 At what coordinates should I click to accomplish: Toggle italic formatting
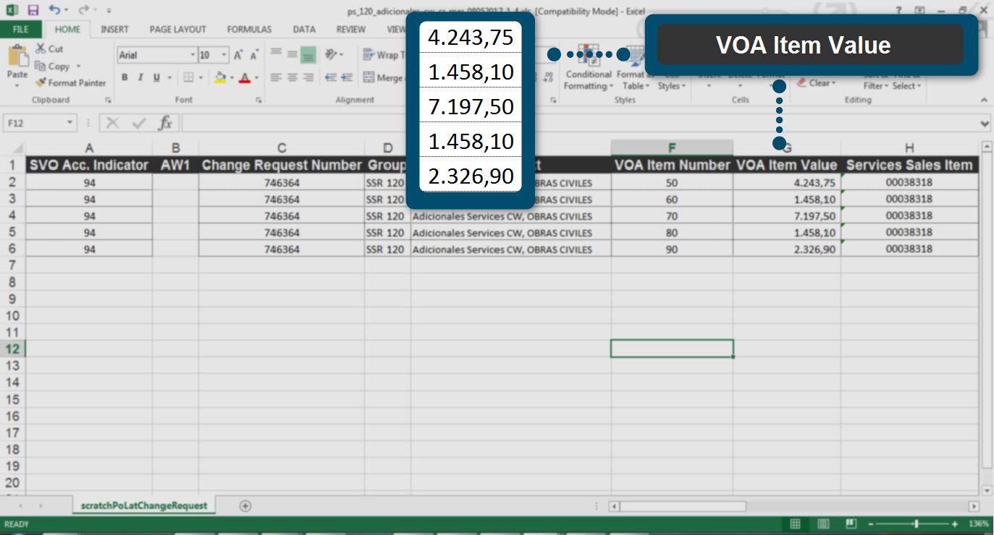[140, 77]
